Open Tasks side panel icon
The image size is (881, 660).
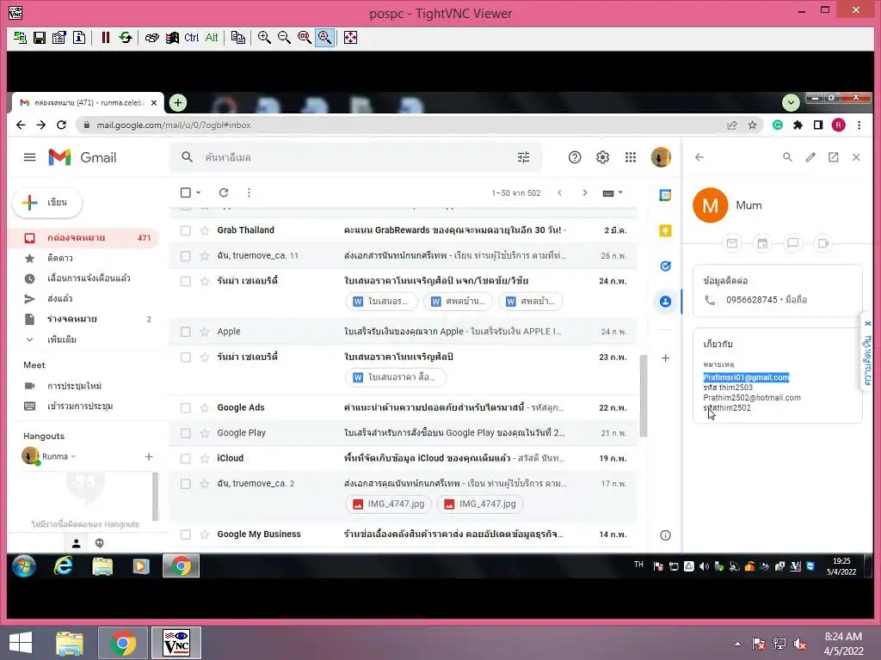(665, 266)
